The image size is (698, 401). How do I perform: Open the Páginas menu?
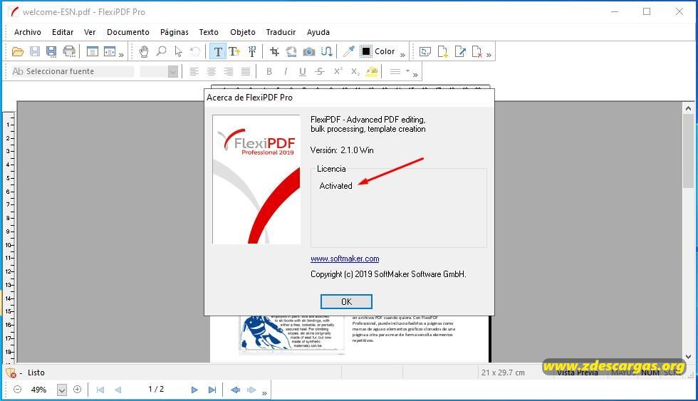click(x=174, y=32)
